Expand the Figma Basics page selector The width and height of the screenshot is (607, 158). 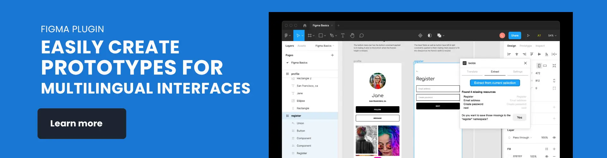(x=325, y=46)
